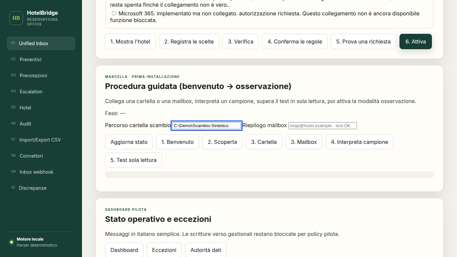This screenshot has height=257, width=457.
Task: Select the Microsoft 365 radio button
Action: coord(114,13)
